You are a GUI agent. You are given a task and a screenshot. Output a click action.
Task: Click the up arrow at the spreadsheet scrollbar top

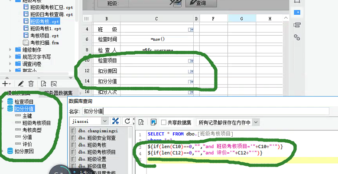click(286, 18)
